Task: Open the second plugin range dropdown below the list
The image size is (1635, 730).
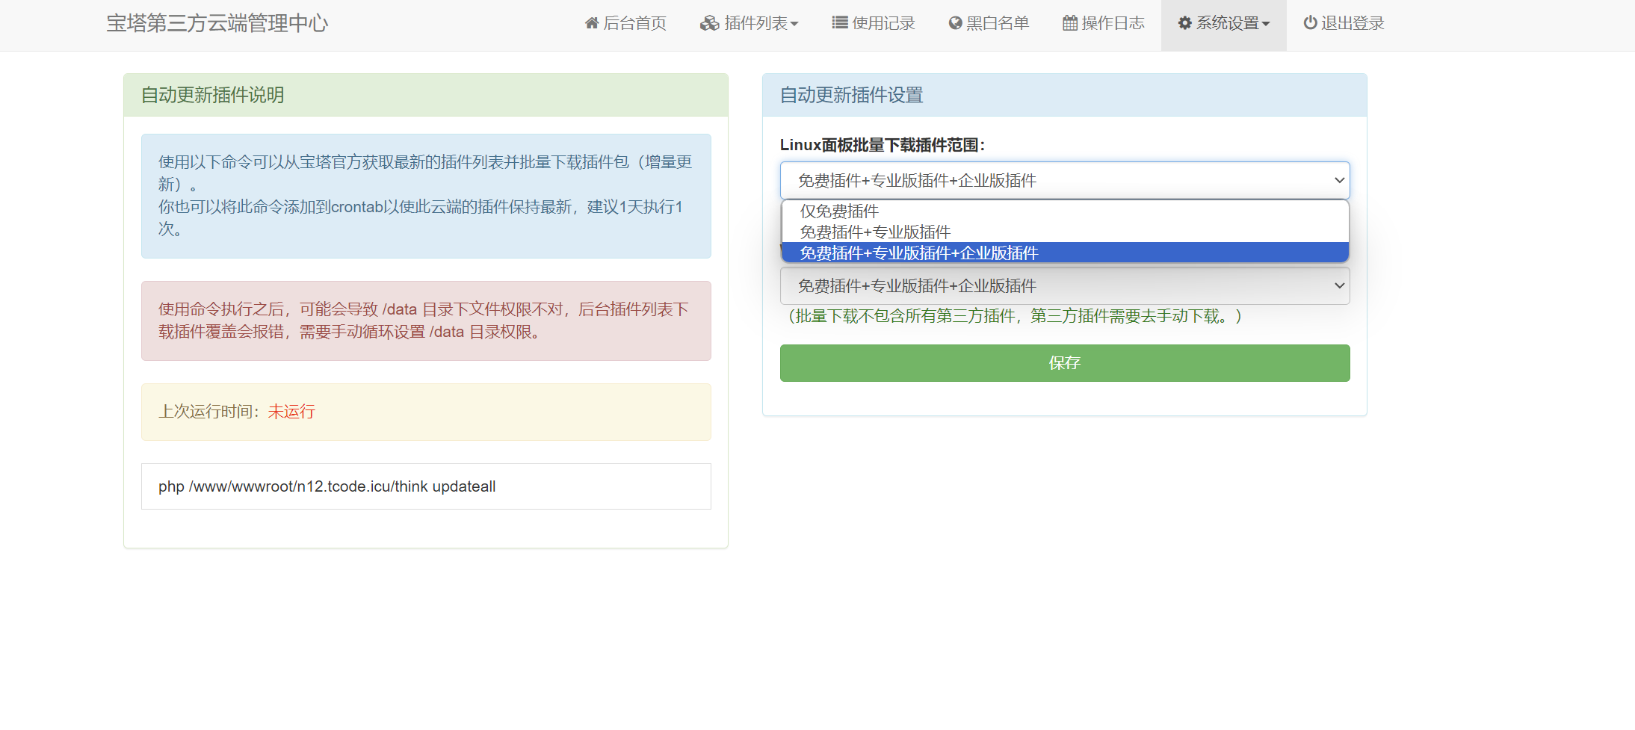Action: pyautogui.click(x=1065, y=285)
